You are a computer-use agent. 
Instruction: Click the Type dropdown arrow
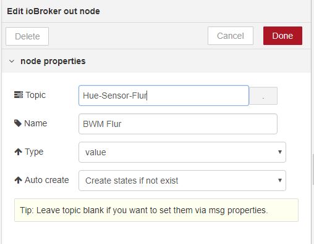[280, 152]
